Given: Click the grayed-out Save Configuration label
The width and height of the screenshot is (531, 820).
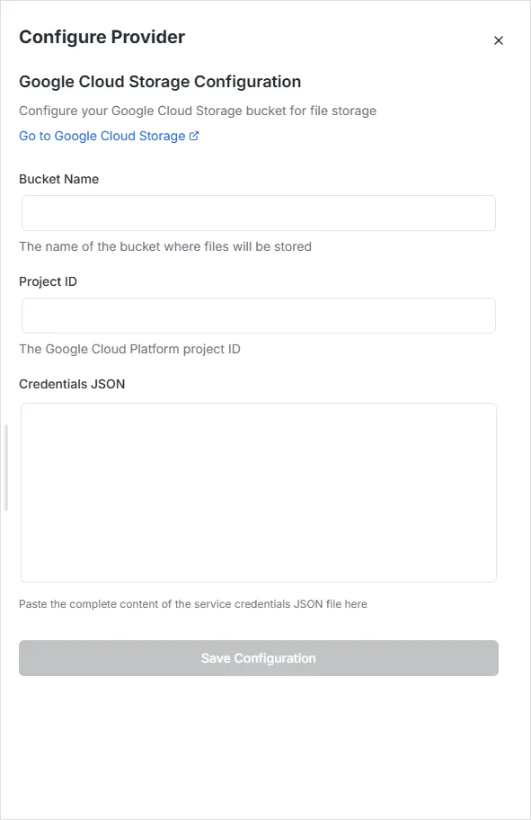Looking at the screenshot, I should pos(258,657).
